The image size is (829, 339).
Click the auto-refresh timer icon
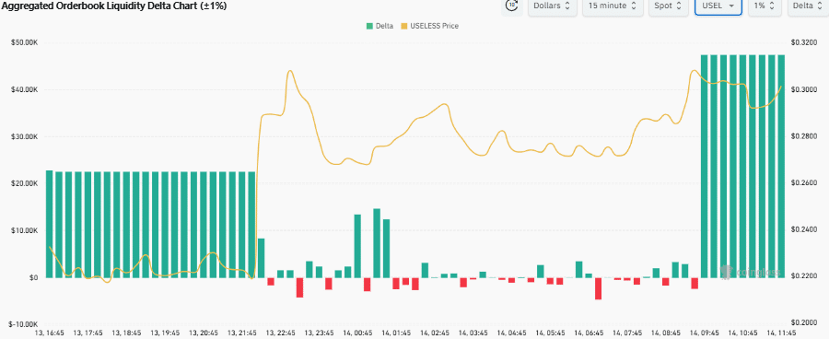512,6
